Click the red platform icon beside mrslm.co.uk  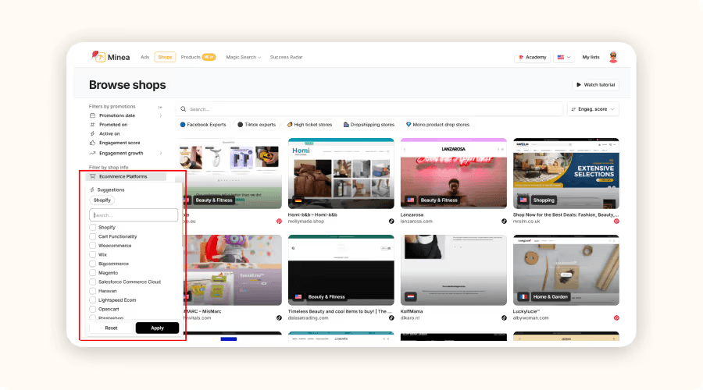coord(616,222)
